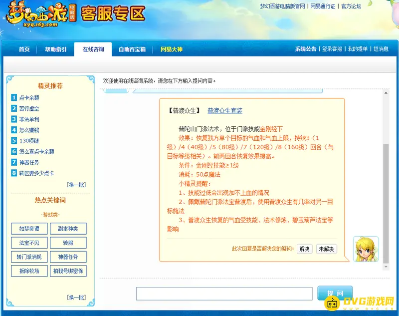The height and width of the screenshot is (316, 399).
Task: Click the chat vertical scrollbar thumb
Action: [386, 203]
